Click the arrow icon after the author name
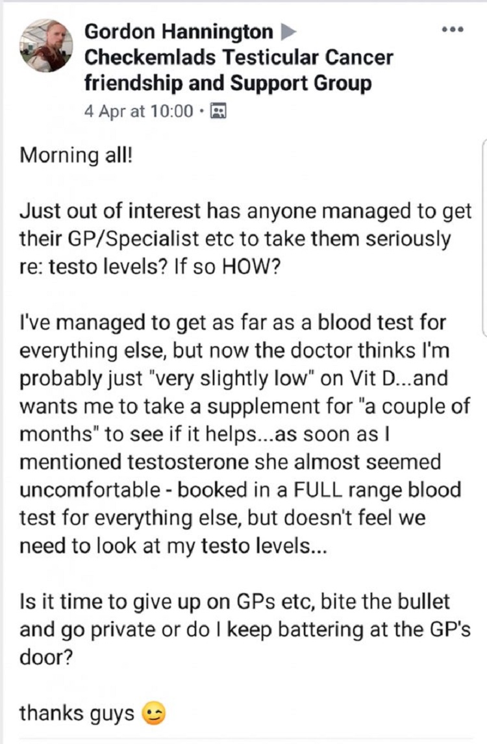 coord(288,31)
